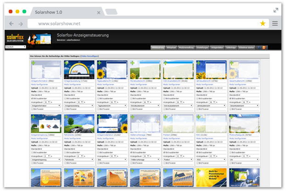Click the fullscreen expand arrows icon
The image size is (286, 191).
(276, 10)
